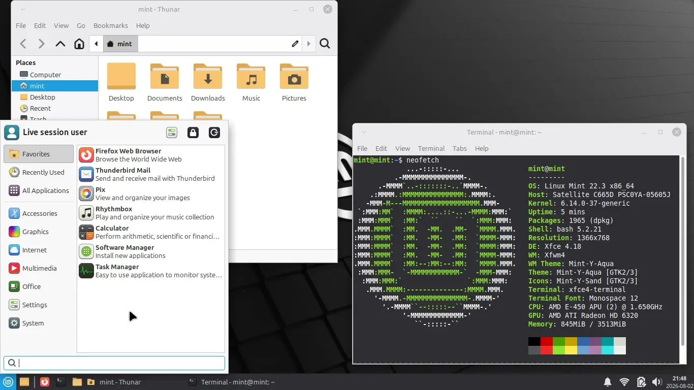Open Terminal menu in terminal window
Screen dimensions: 694x390
(x=431, y=148)
